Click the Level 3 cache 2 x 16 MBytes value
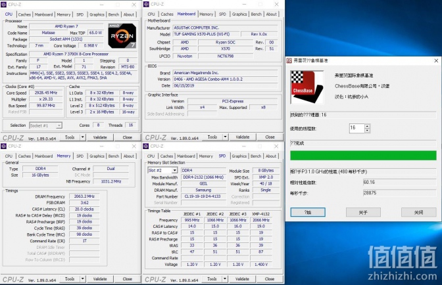 [102, 112]
